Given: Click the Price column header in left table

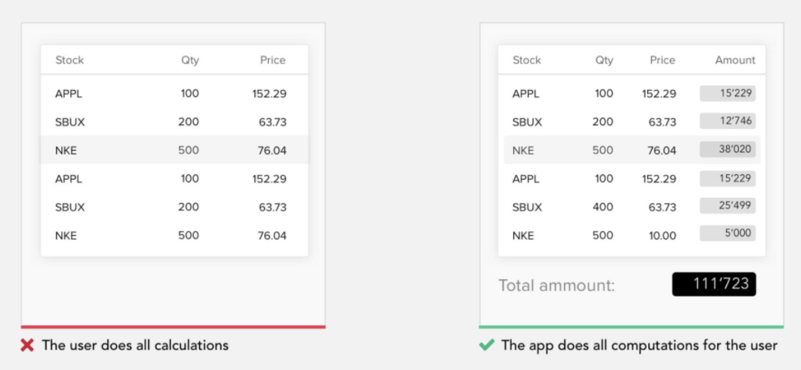Looking at the screenshot, I should (273, 60).
